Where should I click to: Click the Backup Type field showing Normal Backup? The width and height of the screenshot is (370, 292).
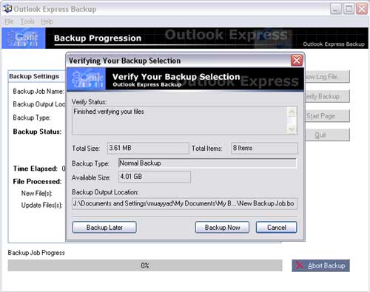pyautogui.click(x=207, y=163)
